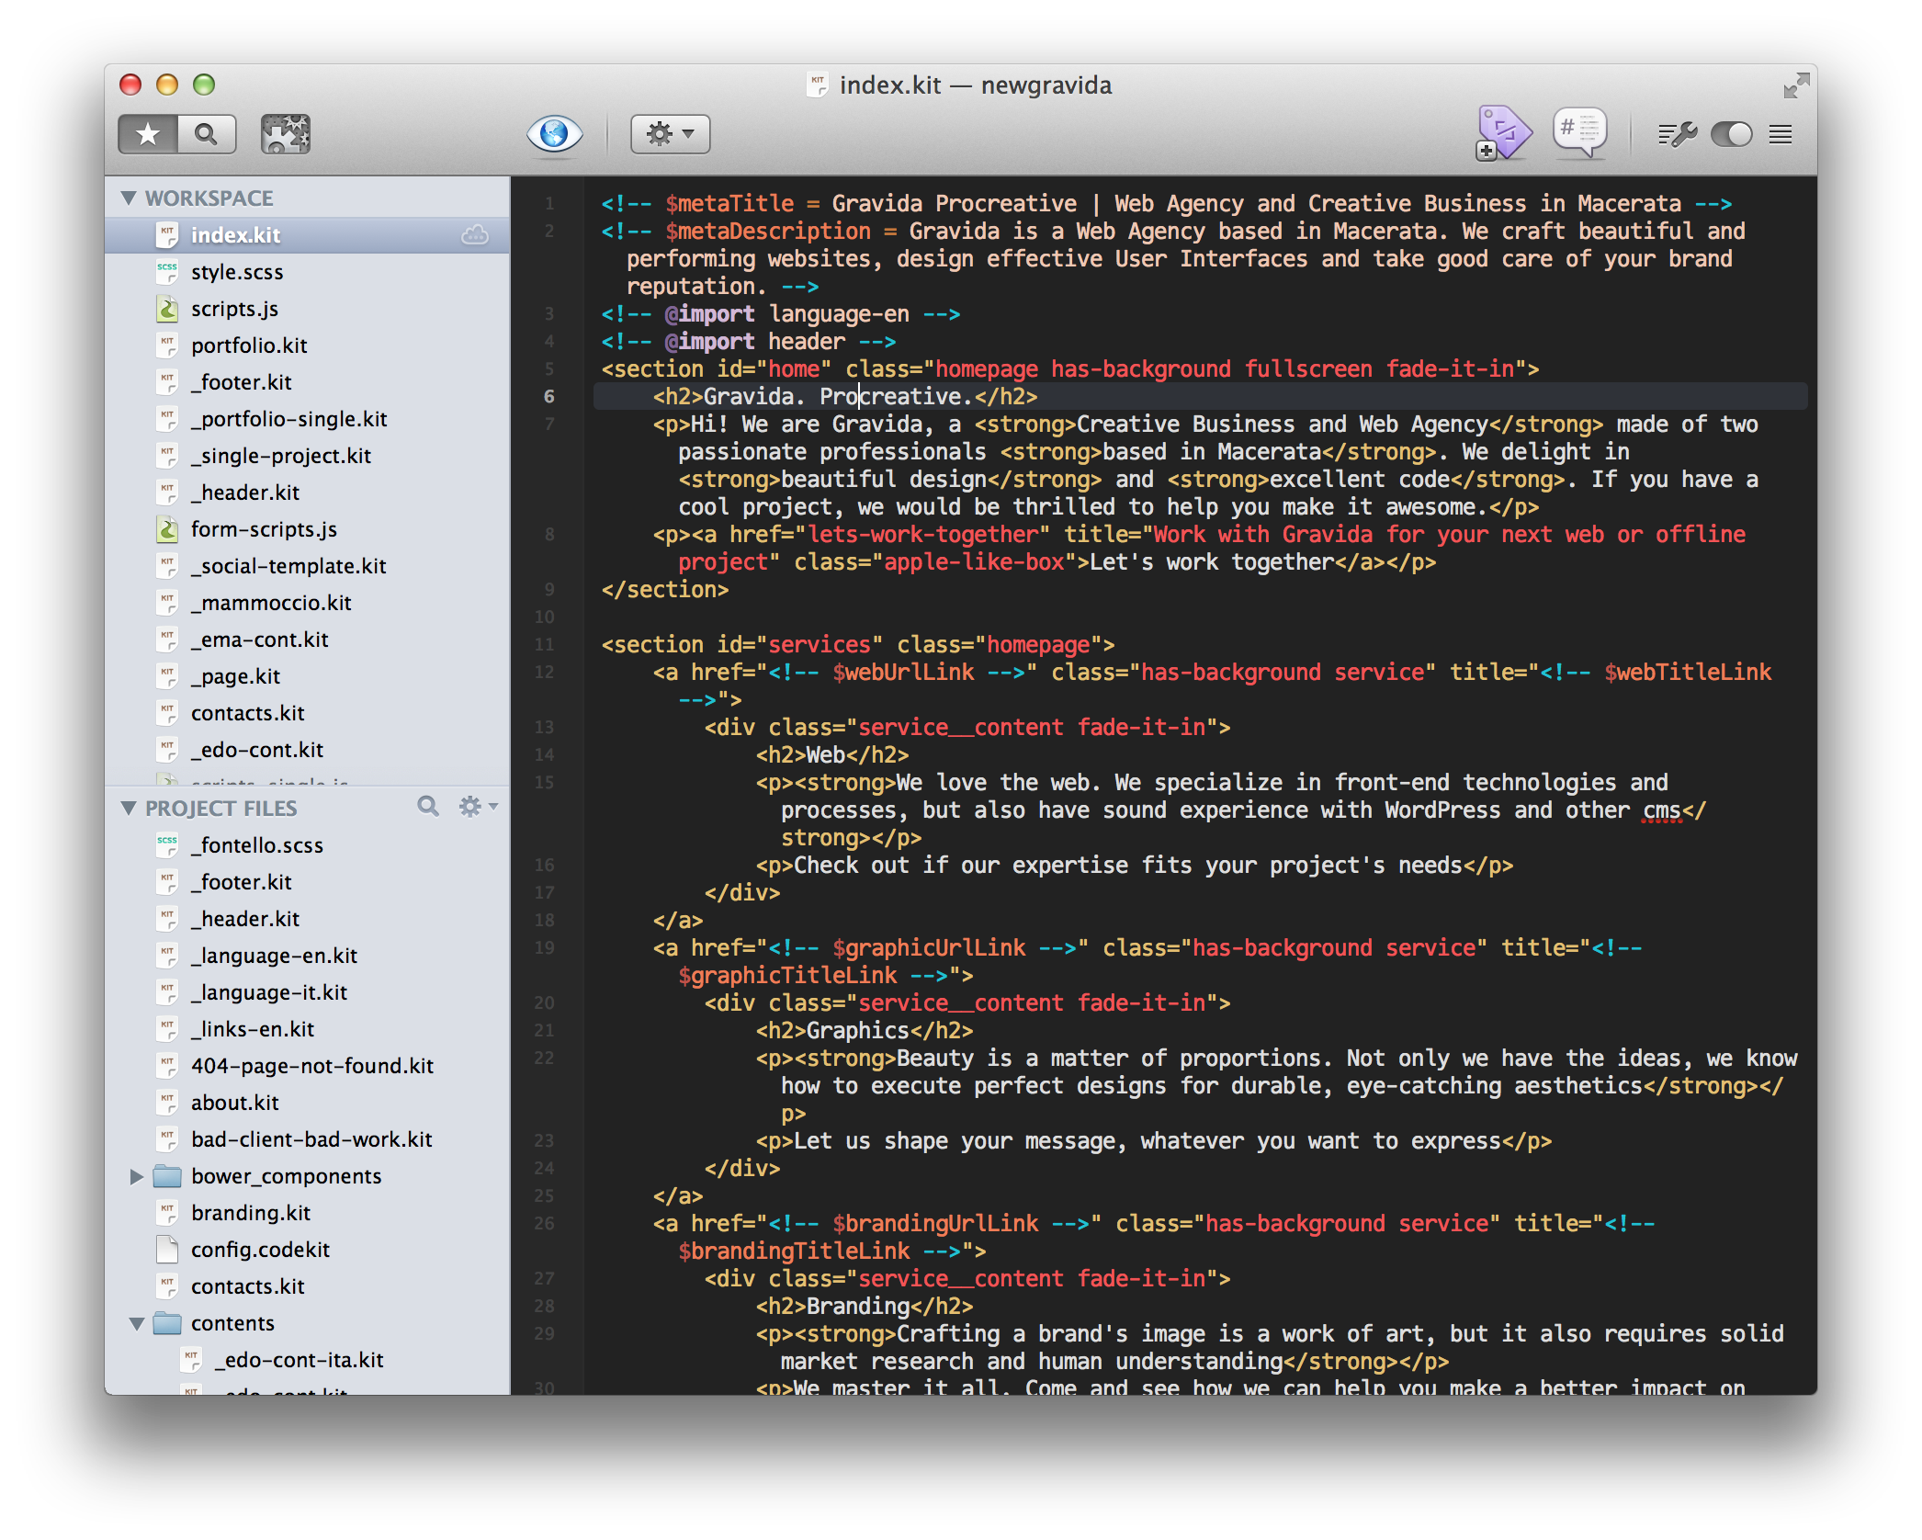
Task: Open Project Files gear dropdown menu
Action: (x=477, y=807)
